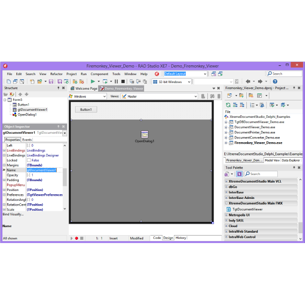Click the Add file to project icon

point(75,82)
